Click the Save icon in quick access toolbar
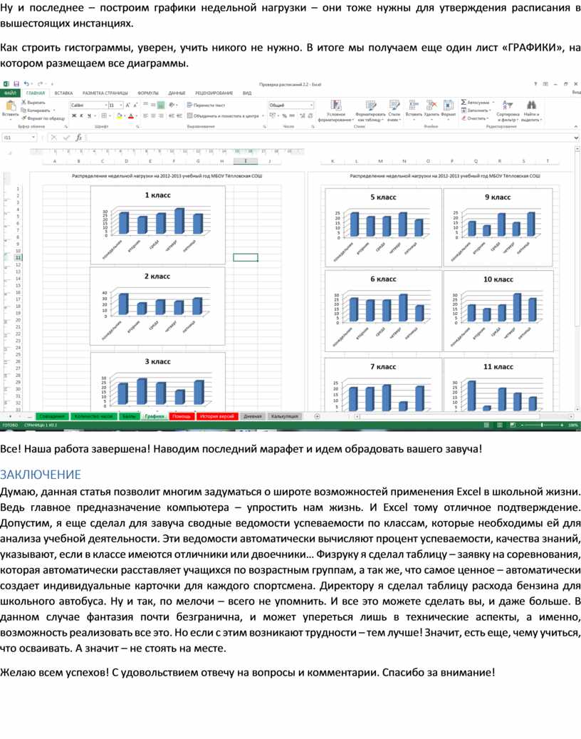 coord(16,84)
